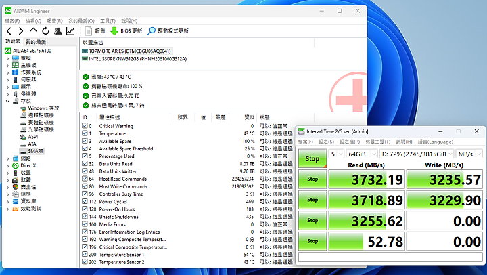Click the software camera tree icon

[16, 179]
